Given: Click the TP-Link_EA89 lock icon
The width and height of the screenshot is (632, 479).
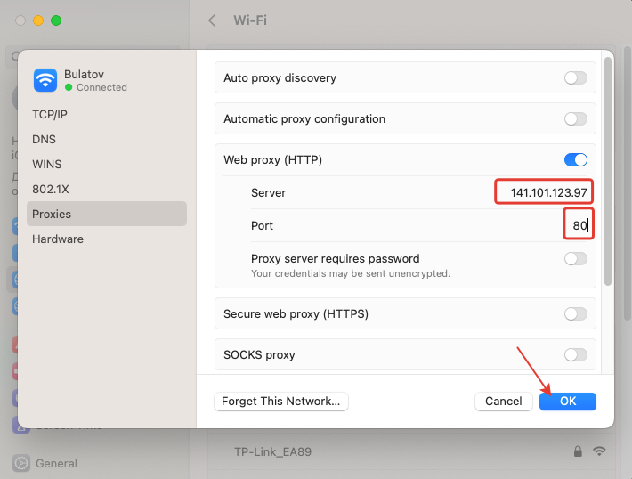Looking at the screenshot, I should (x=579, y=451).
